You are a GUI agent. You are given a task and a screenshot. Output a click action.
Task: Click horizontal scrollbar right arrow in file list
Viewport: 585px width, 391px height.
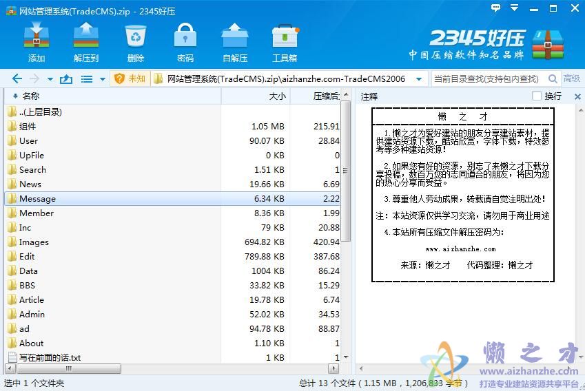click(333, 369)
